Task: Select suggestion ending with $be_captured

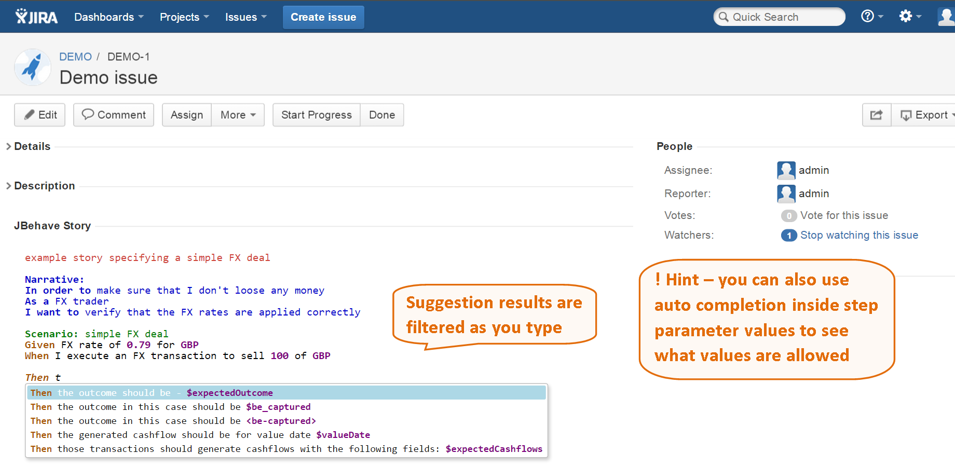Action: point(286,407)
